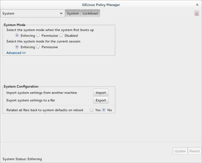Click the help lifesaver icon at top right
Image resolution: width=202 pixels, height=163 pixels.
196,14
